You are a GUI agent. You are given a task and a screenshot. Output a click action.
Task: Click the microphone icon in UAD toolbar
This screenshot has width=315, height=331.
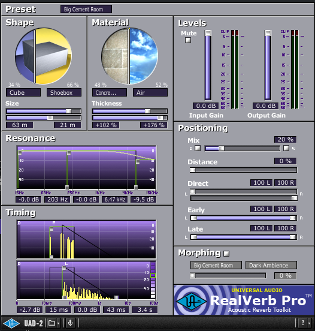(x=71, y=323)
